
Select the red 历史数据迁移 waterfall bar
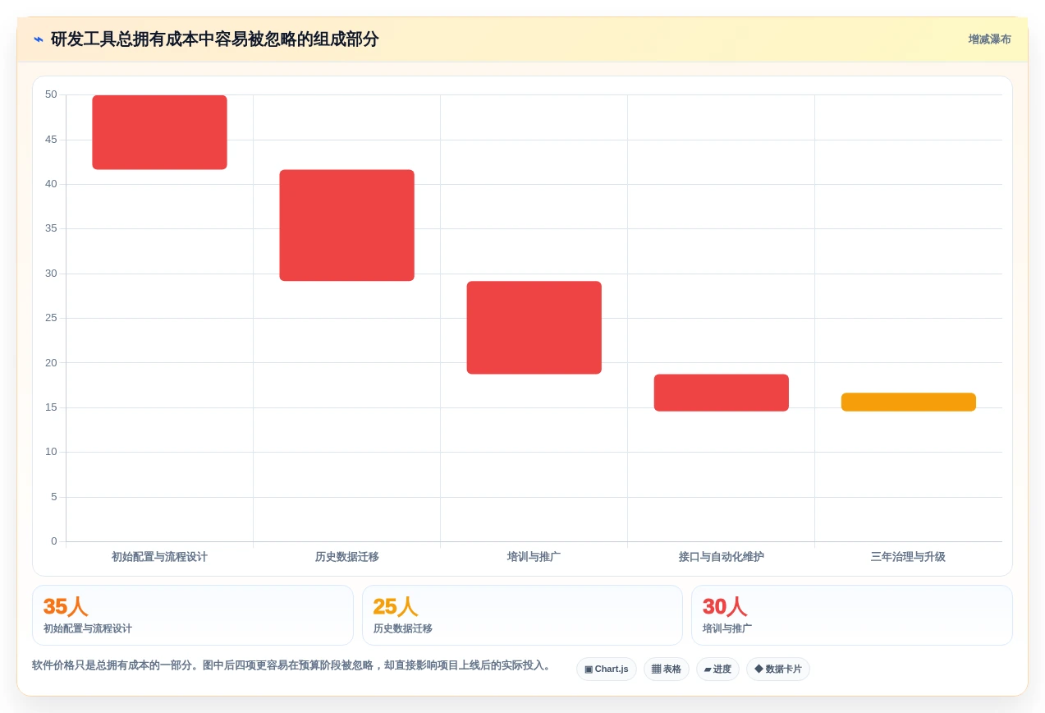(x=346, y=225)
